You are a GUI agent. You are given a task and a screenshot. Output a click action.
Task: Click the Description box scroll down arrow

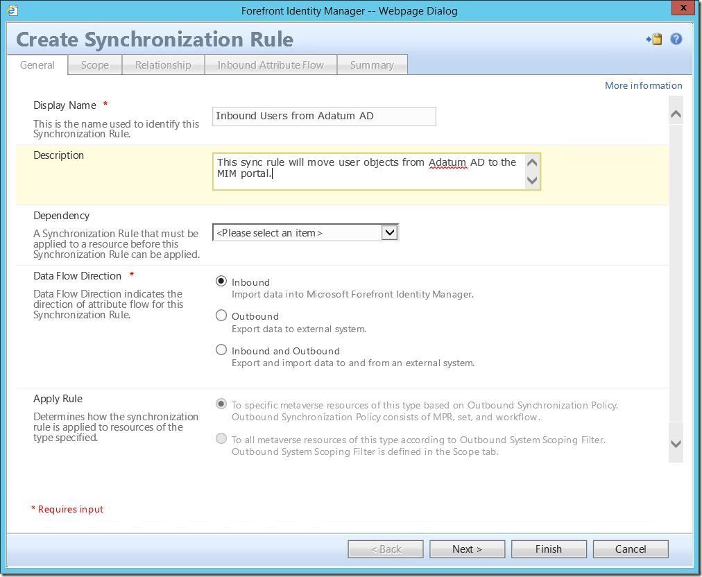click(532, 180)
